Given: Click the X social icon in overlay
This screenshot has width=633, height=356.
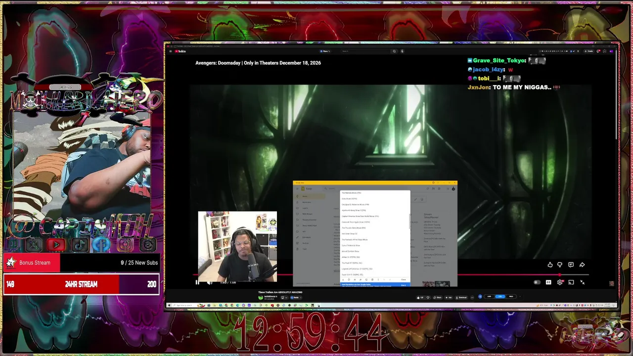Looking at the screenshot, I should [x=34, y=244].
